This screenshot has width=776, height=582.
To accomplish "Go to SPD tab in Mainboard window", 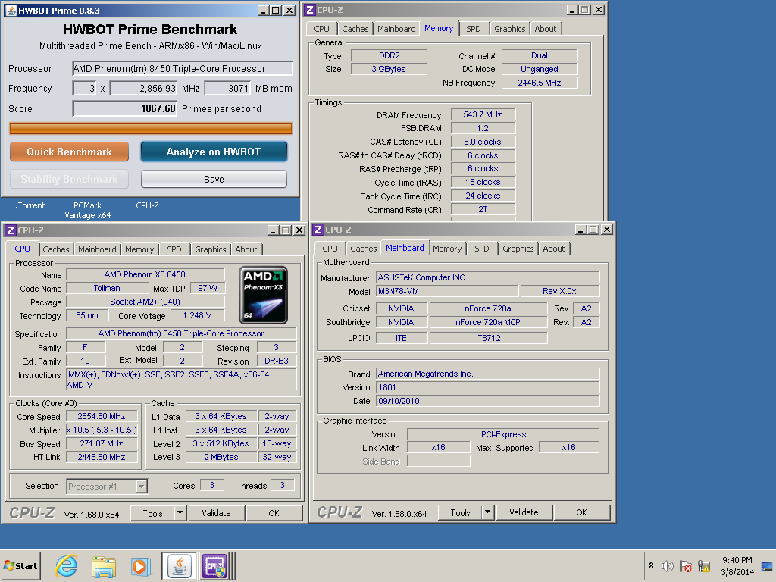I will pyautogui.click(x=481, y=249).
